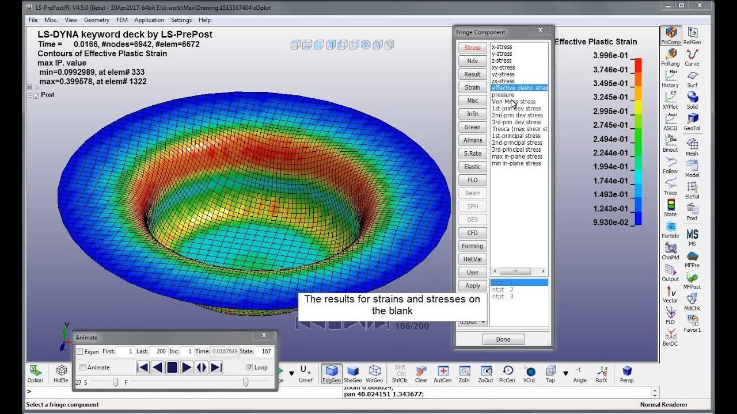737x414 pixels.
Task: Open the EleTol element tools
Action: pos(692,189)
